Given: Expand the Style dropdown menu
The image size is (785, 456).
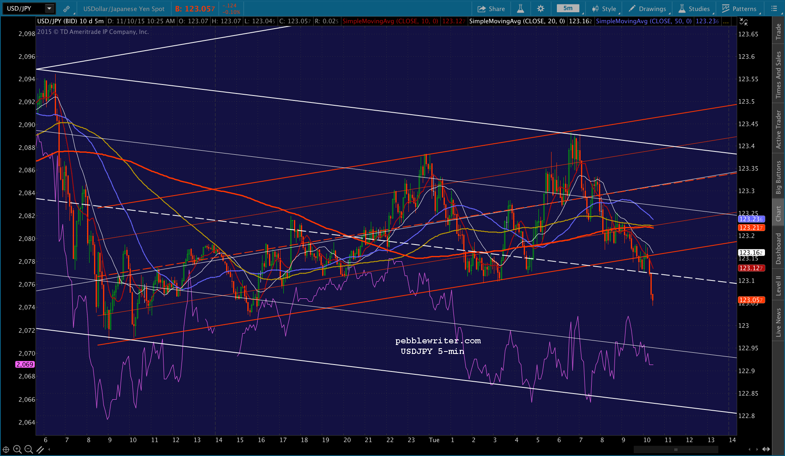Looking at the screenshot, I should [604, 9].
